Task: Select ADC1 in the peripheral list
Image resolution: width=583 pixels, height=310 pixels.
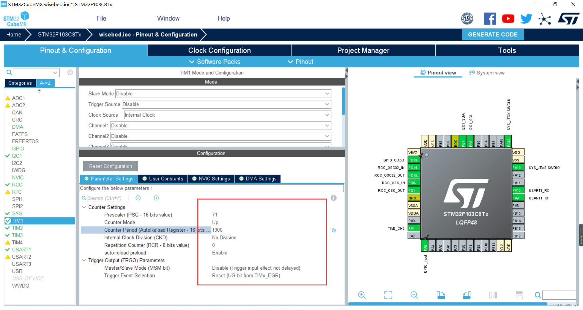Action: tap(18, 98)
